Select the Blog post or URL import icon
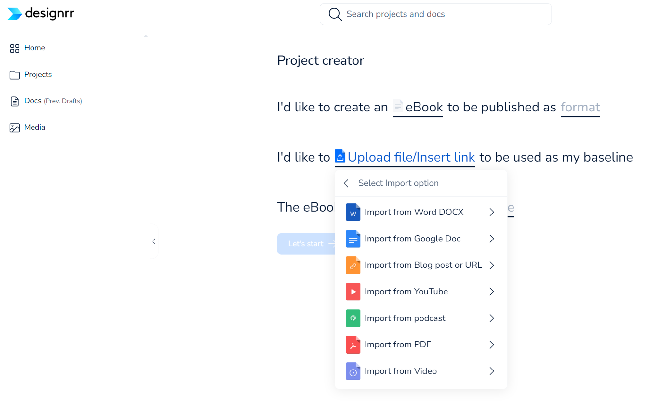This screenshot has width=666, height=403. 353,265
